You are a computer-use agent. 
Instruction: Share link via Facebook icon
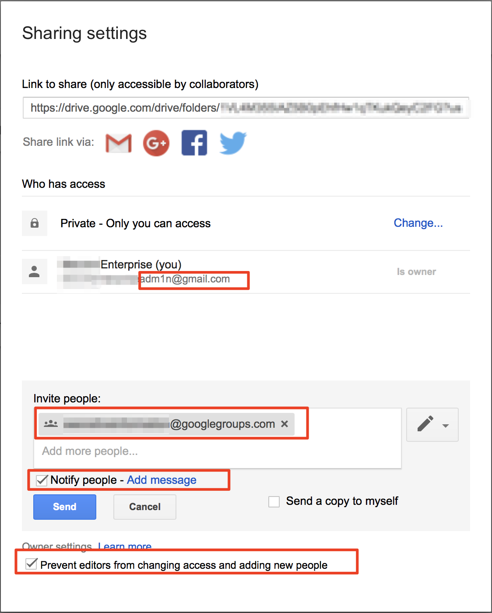(194, 143)
